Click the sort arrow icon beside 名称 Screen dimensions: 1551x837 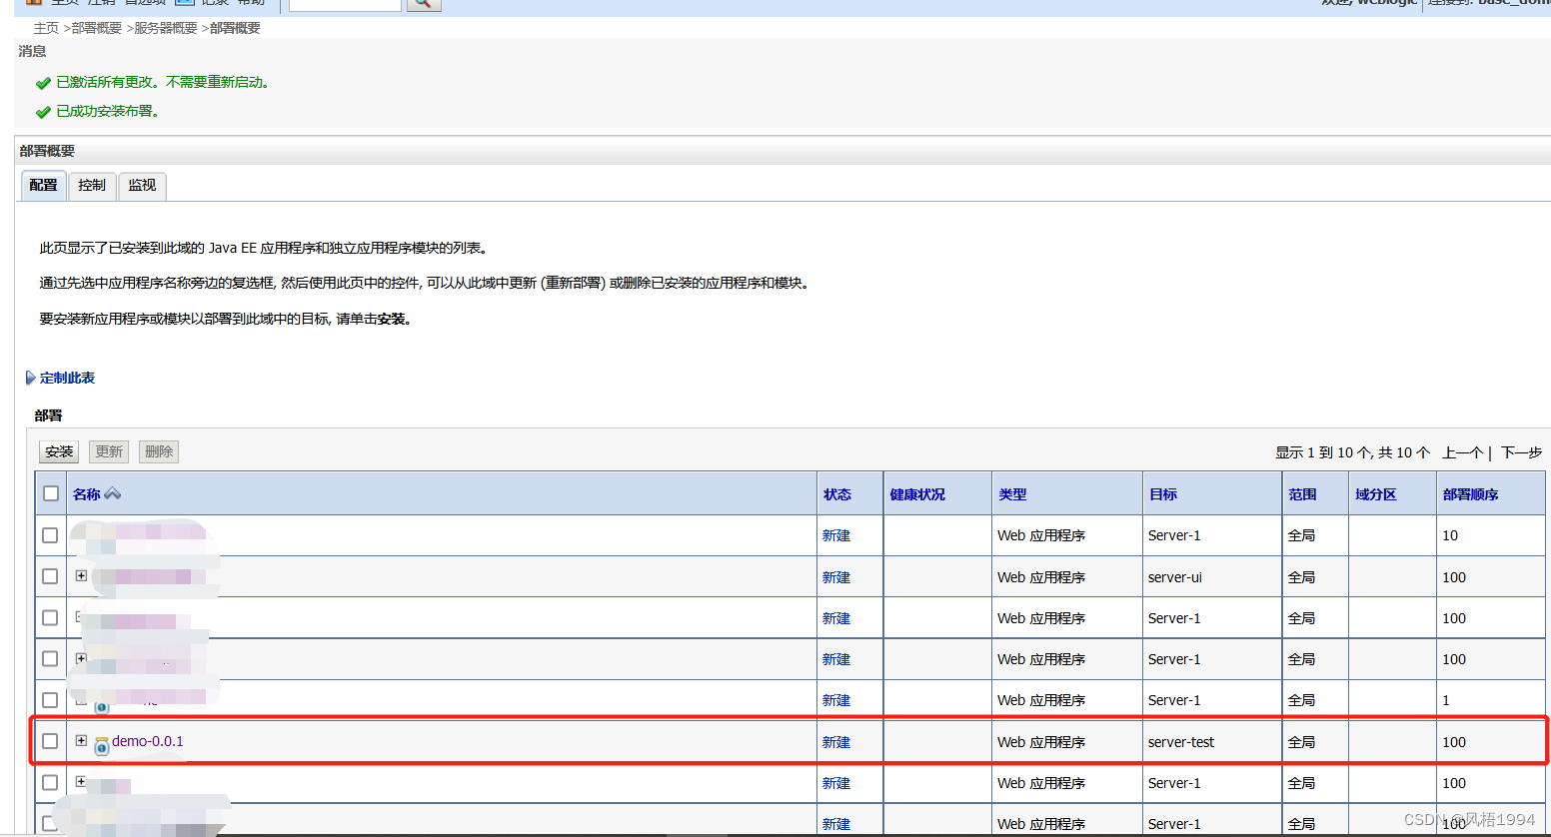(x=113, y=493)
